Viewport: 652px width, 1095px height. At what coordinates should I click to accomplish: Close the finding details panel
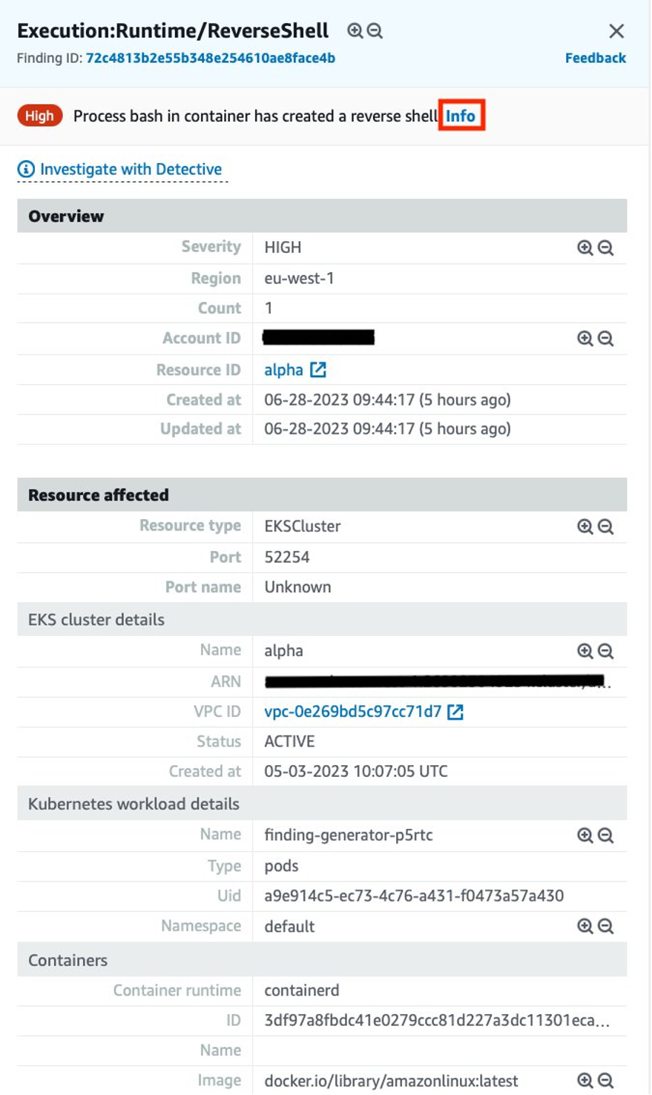[618, 31]
